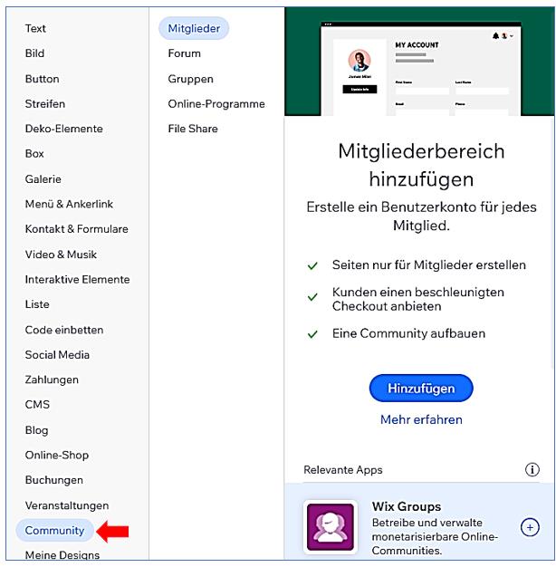Select Online-Programme subcategory
Image resolution: width=556 pixels, height=567 pixels.
coord(216,103)
